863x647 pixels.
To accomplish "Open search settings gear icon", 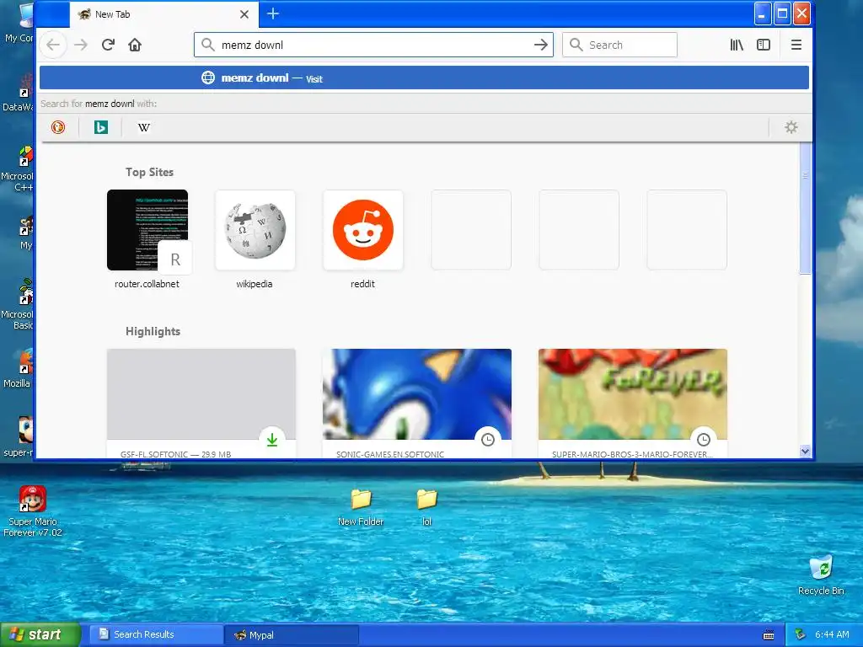I will (791, 128).
